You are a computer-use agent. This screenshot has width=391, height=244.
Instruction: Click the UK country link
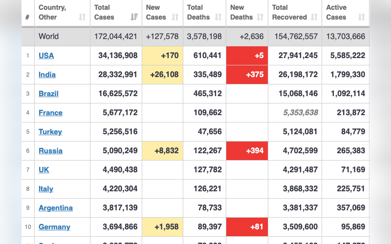[44, 170]
